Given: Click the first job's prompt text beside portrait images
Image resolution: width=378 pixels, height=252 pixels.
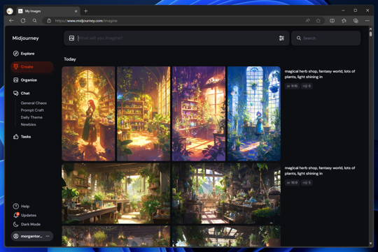Looking at the screenshot, I should click(320, 74).
